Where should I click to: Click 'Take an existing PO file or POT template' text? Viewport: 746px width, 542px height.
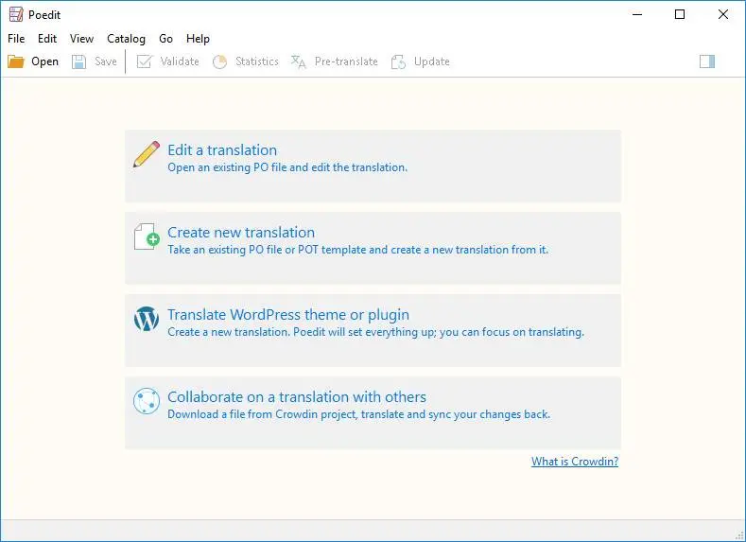pos(357,250)
